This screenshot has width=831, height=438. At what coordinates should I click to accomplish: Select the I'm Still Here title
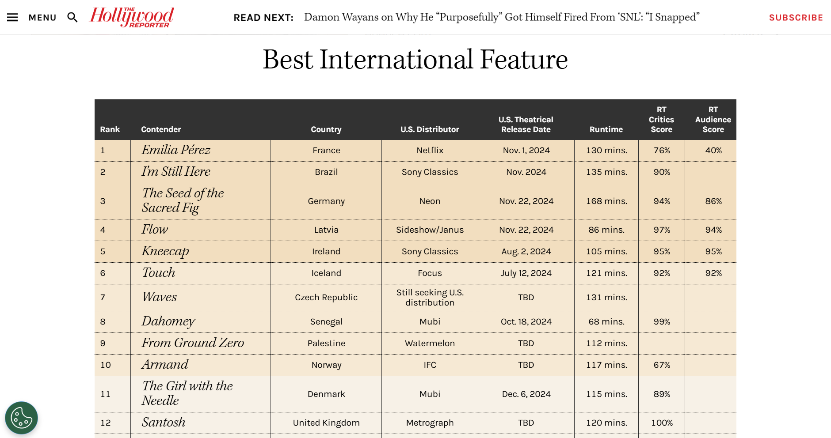point(176,171)
